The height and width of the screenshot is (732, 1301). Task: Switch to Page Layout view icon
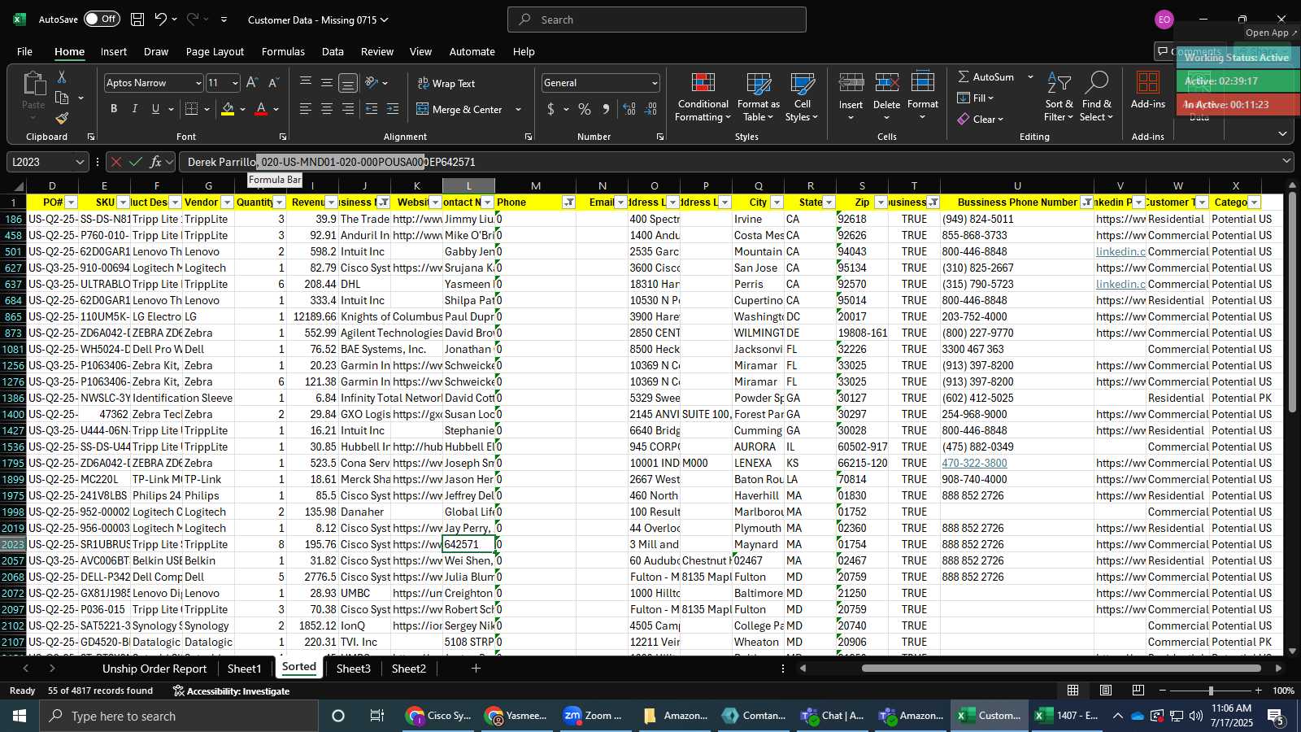click(1106, 691)
